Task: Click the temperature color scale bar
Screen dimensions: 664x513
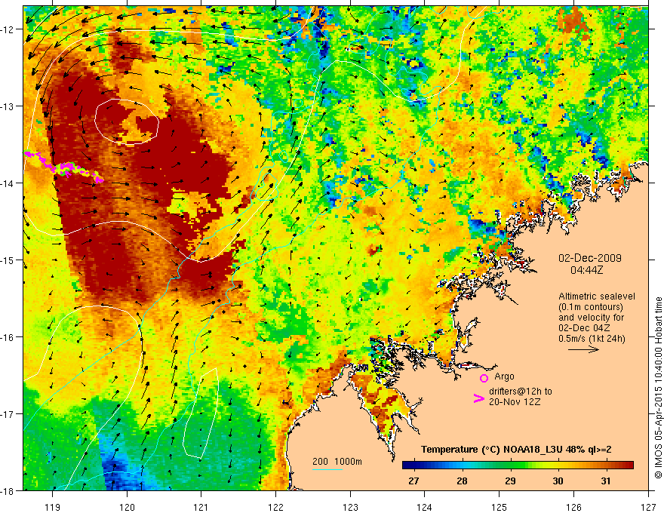Action: click(518, 465)
